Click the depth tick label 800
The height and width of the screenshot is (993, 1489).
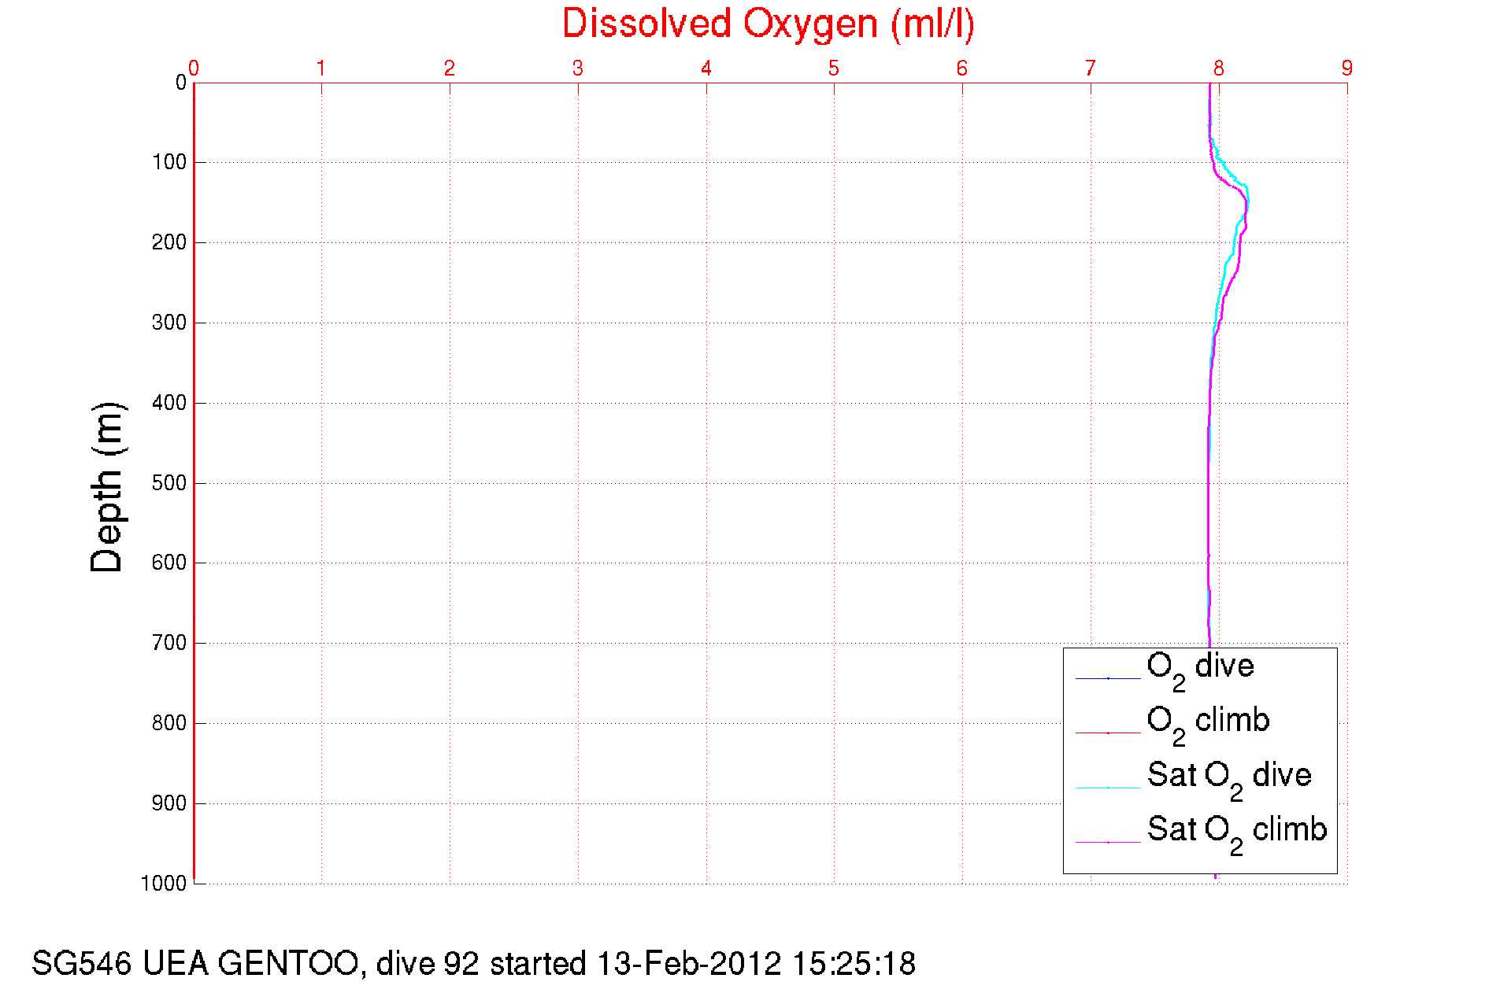pos(169,723)
